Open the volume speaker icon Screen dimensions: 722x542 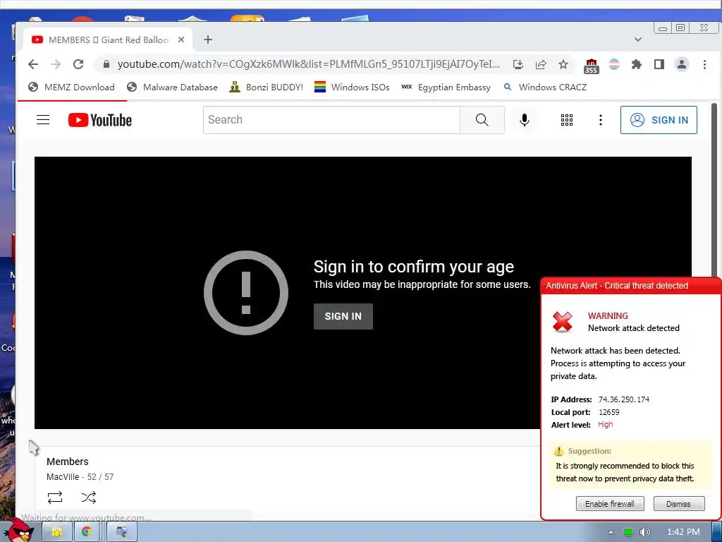coord(644,532)
